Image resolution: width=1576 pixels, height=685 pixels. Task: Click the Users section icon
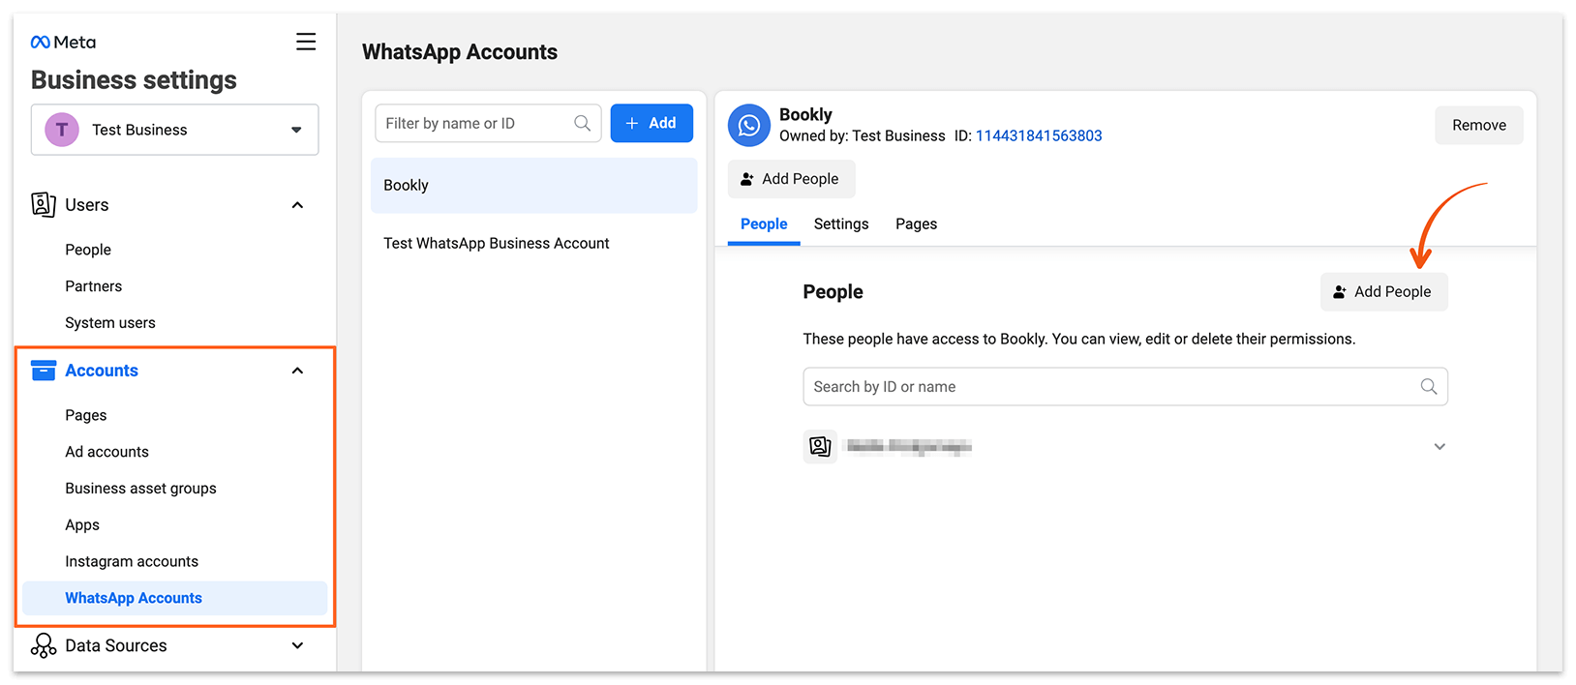pos(44,204)
